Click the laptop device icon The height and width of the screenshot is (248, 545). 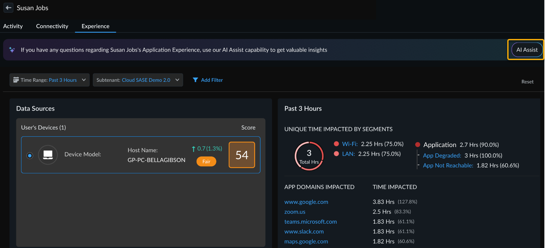[x=48, y=155]
